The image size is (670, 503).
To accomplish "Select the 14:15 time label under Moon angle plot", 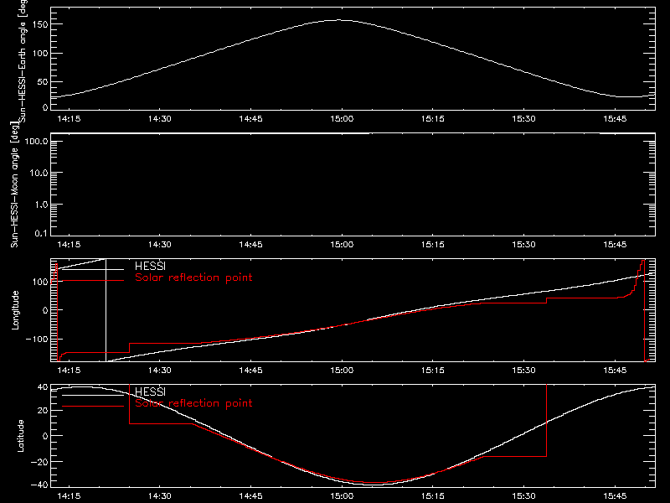I will click(69, 244).
